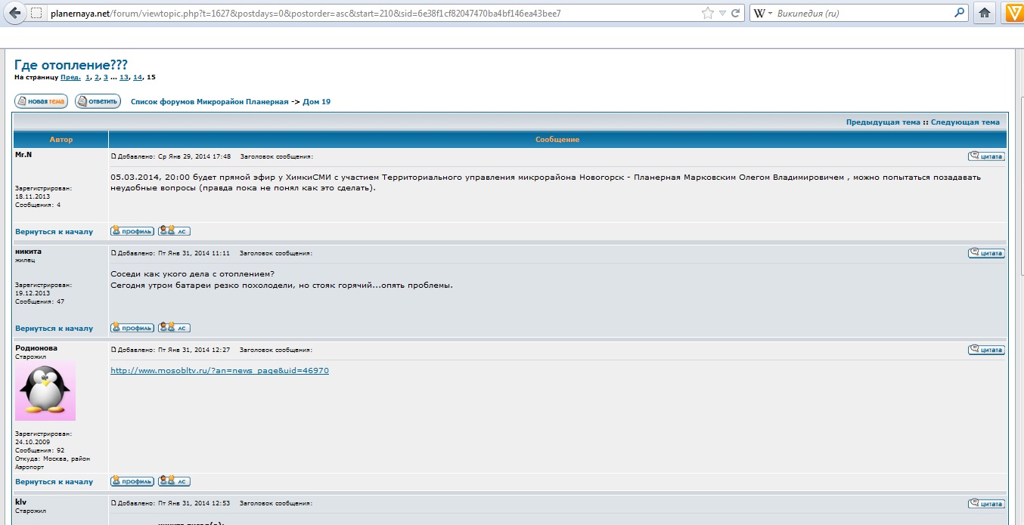Click the quote button on Mr.N's post
The height and width of the screenshot is (525, 1024).
click(x=986, y=156)
